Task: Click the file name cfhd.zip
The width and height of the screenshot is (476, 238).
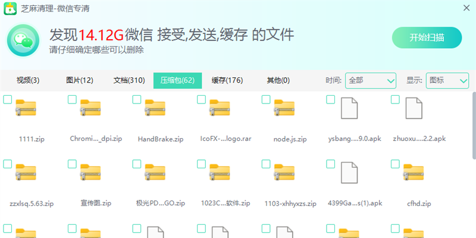Action: pyautogui.click(x=419, y=203)
